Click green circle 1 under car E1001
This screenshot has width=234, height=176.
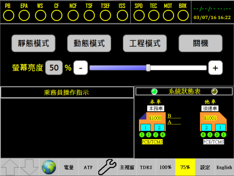(224, 135)
